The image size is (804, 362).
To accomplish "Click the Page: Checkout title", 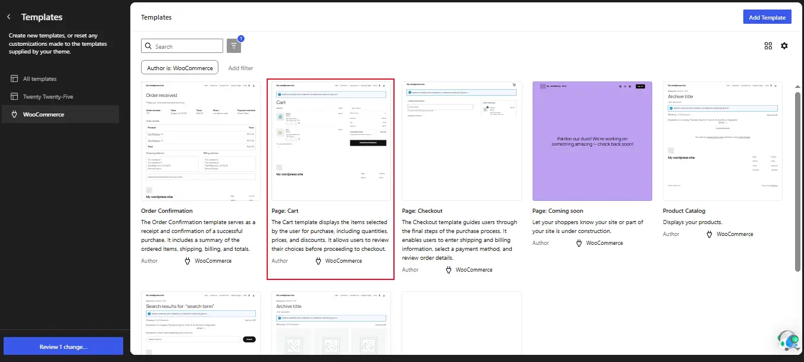I will (x=423, y=210).
